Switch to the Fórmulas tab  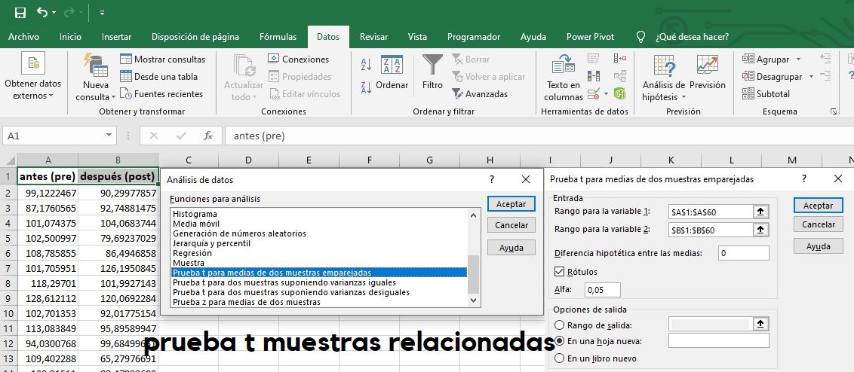point(278,37)
